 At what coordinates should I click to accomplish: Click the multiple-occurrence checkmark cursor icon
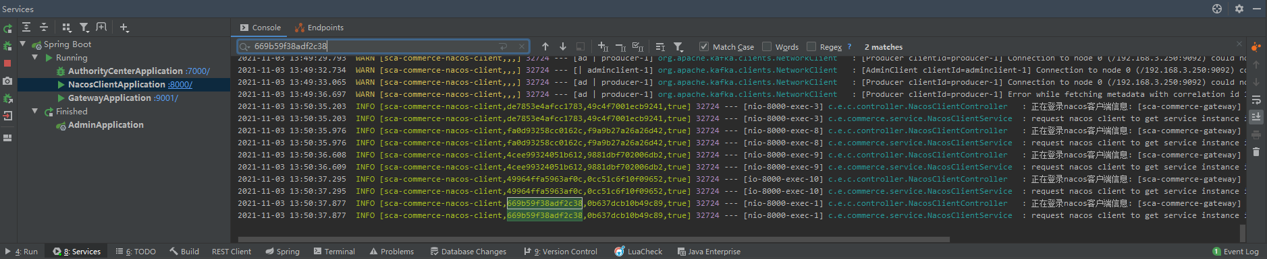[x=638, y=46]
